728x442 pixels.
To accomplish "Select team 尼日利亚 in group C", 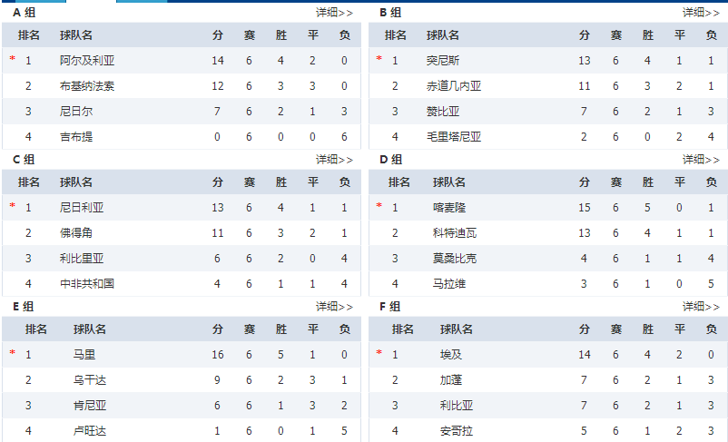I will 82,208.
